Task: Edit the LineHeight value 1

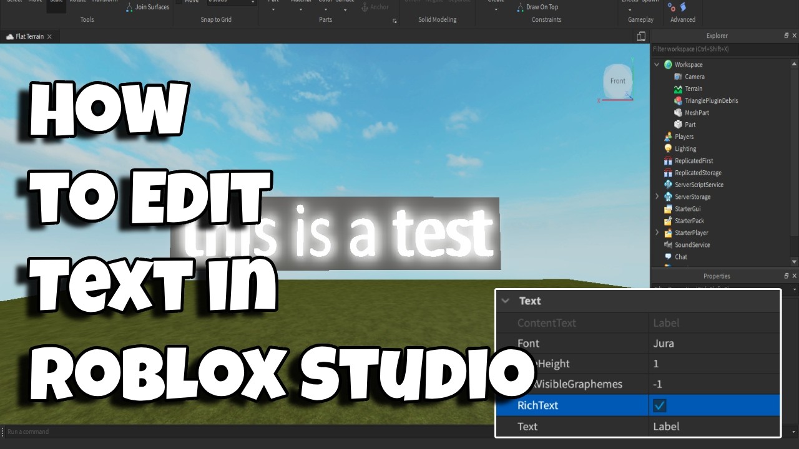Action: [x=714, y=364]
